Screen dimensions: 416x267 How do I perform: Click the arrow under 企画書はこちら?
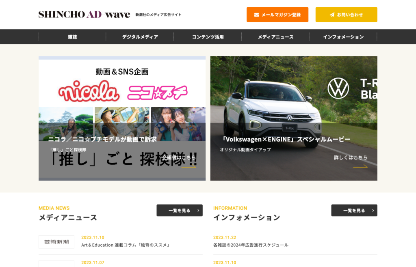(x=188, y=166)
